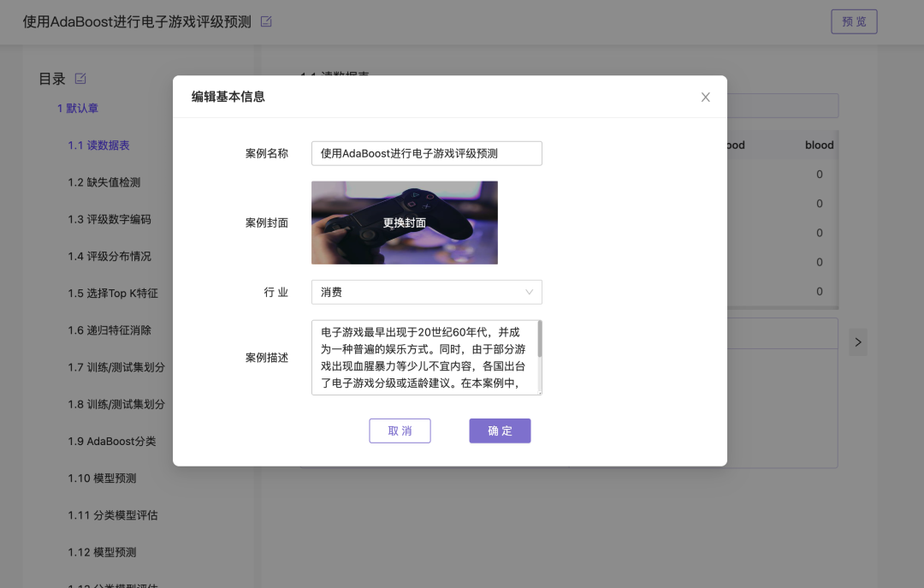Viewport: 924px width, 588px height.
Task: Open section 1.3 评级数字编码
Action: [109, 219]
